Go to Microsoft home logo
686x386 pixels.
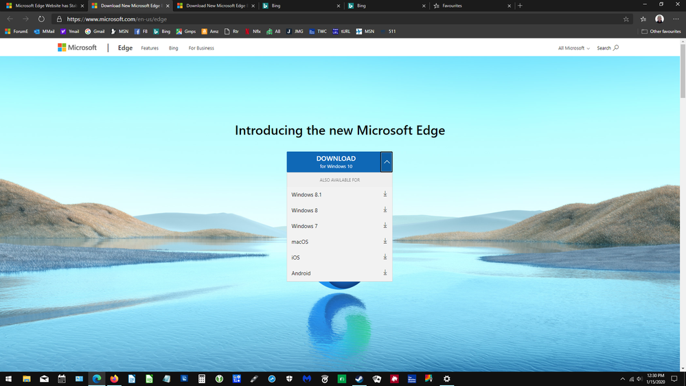pyautogui.click(x=77, y=47)
